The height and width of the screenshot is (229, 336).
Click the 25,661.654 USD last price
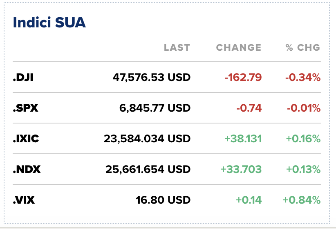[x=148, y=169]
